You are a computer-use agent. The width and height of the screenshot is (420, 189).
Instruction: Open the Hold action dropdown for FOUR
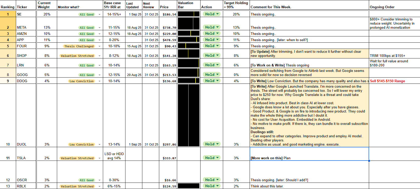pyautogui.click(x=212, y=46)
